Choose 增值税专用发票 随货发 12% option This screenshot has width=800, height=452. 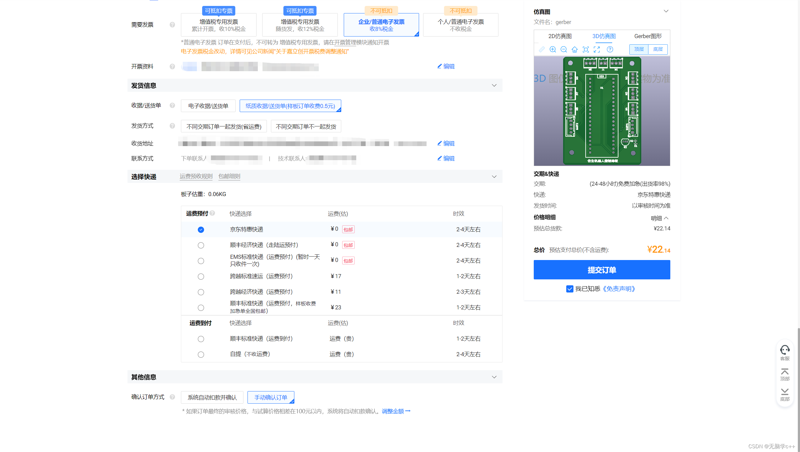[300, 25]
